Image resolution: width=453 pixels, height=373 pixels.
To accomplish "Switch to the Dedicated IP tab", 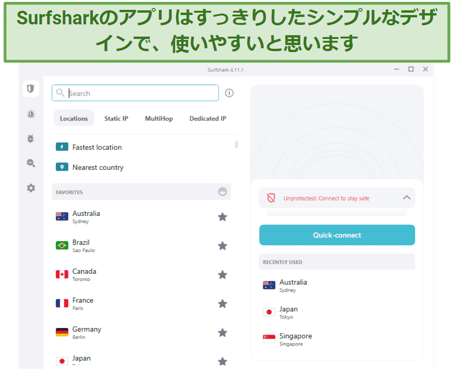I will tap(208, 118).
